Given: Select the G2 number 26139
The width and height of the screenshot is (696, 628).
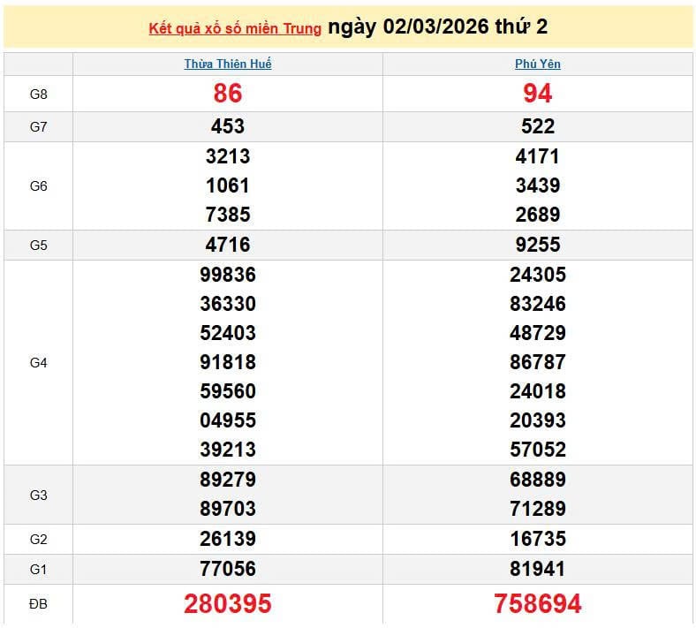Looking at the screenshot, I should coord(228,540).
